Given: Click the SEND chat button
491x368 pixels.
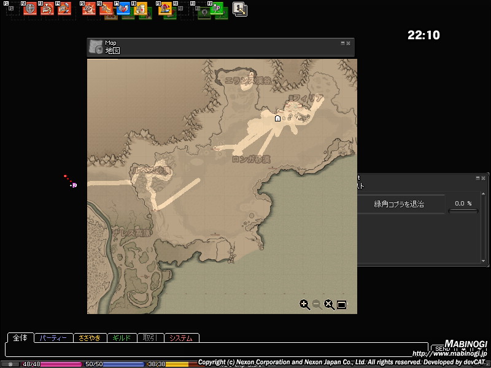Looking at the screenshot, I should (442, 349).
